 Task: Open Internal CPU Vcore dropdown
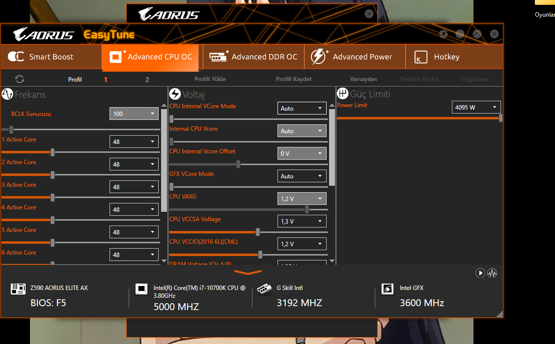[x=302, y=131]
